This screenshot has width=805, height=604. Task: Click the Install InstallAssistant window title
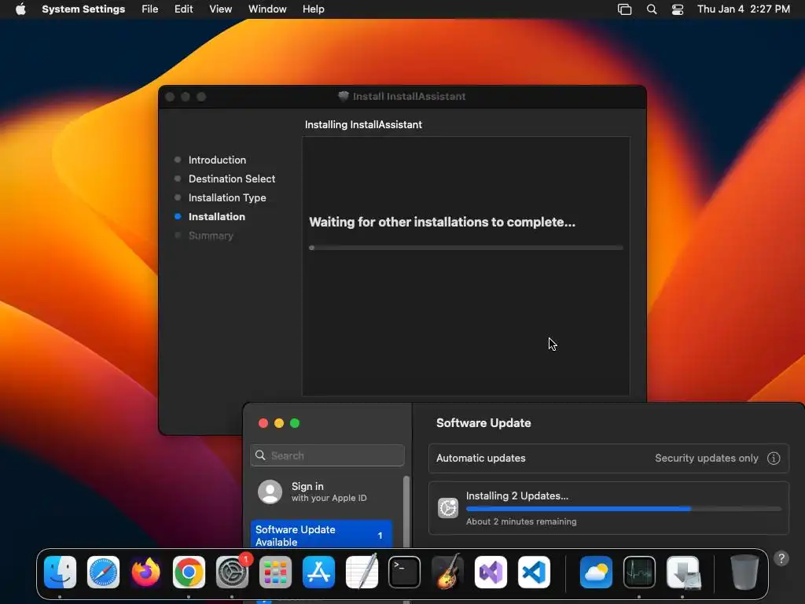pyautogui.click(x=409, y=97)
